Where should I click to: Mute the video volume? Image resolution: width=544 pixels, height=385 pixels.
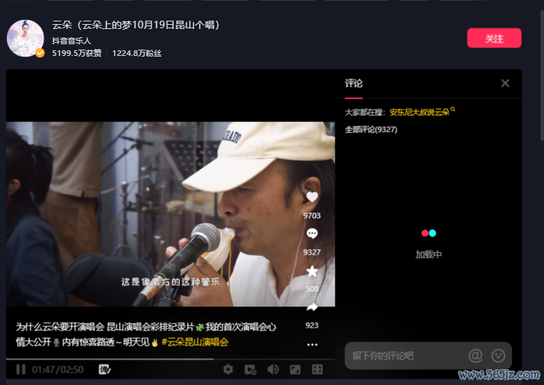(x=273, y=370)
